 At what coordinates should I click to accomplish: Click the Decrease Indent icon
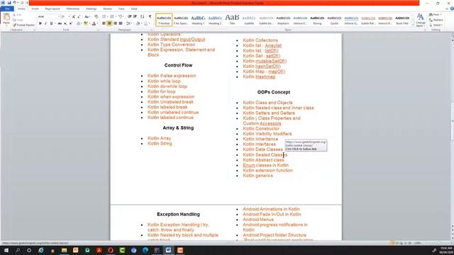point(129,17)
